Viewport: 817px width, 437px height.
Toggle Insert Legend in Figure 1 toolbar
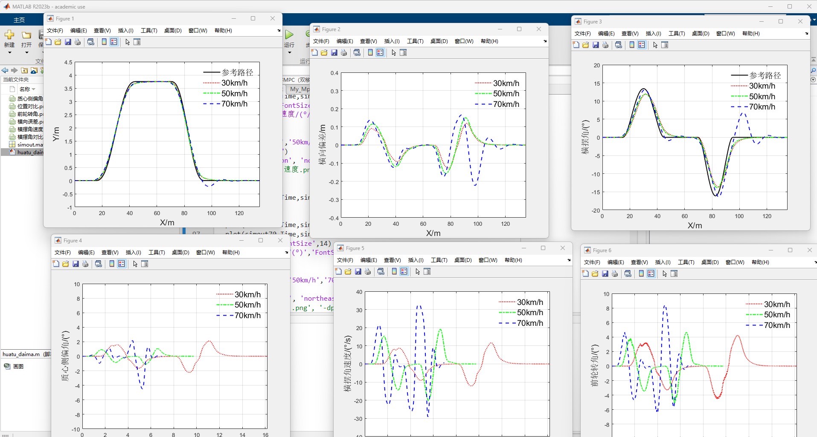tap(114, 42)
